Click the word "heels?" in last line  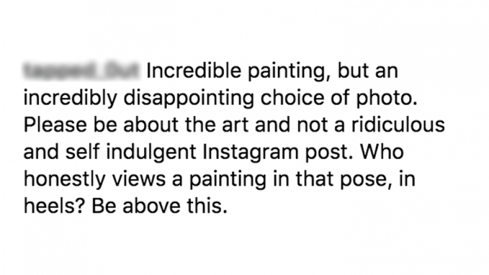(55, 206)
